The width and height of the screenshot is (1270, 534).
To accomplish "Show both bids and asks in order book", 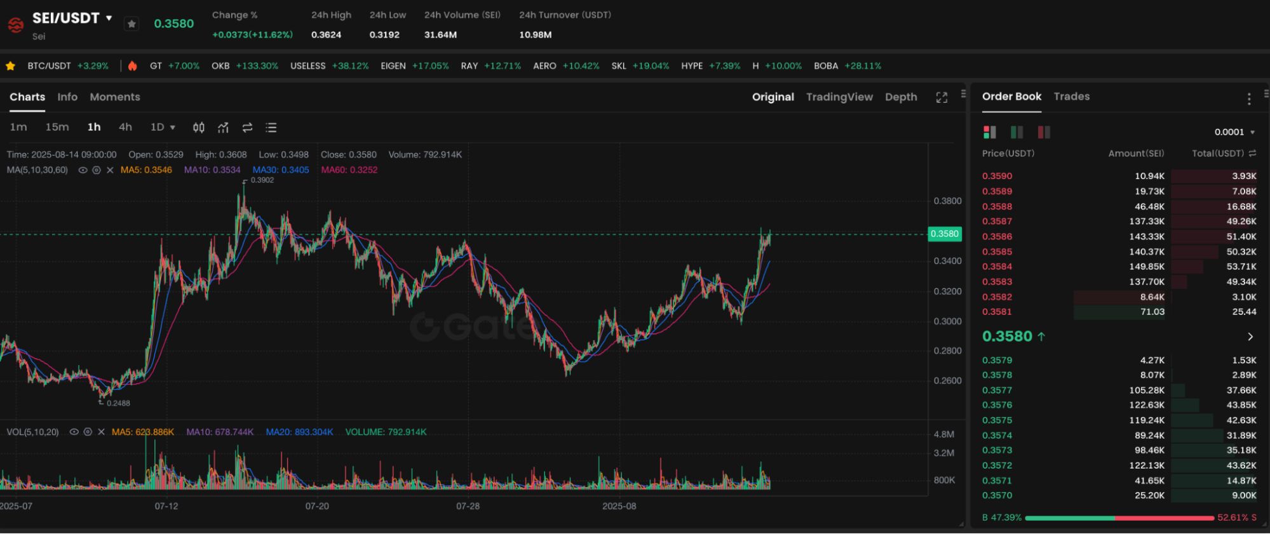I will tap(990, 132).
